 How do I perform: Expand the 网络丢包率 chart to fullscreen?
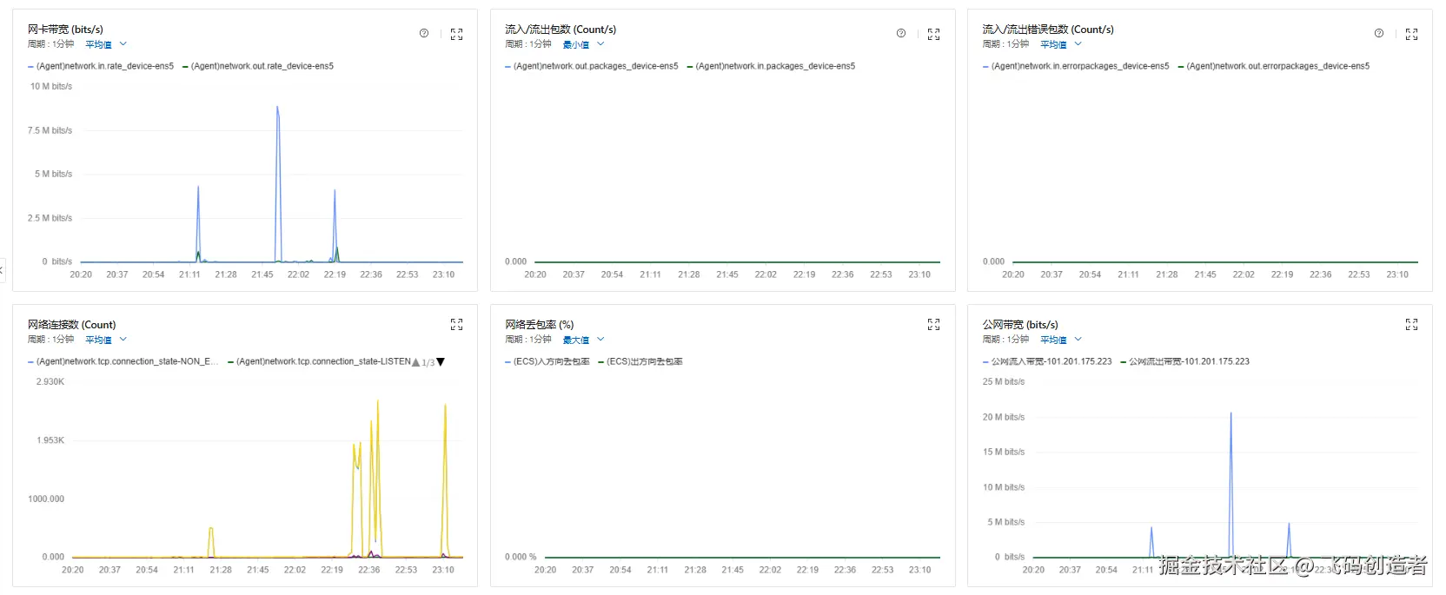coord(934,324)
